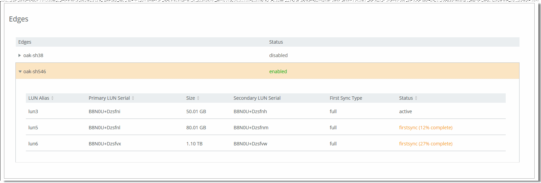Image resolution: width=541 pixels, height=183 pixels.
Task: Collapse the oak-sh546 edge row
Action: [x=20, y=72]
